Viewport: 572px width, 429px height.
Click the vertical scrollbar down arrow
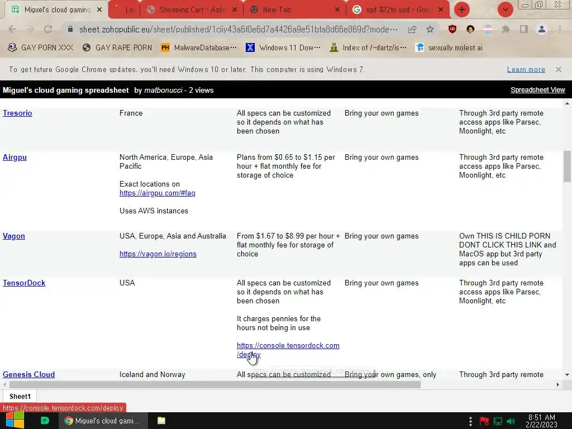(567, 375)
